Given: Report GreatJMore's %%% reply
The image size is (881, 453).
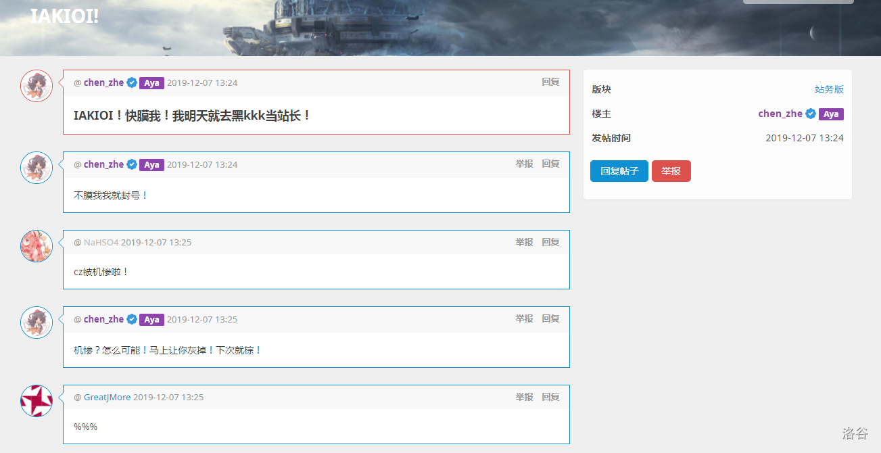Looking at the screenshot, I should coord(524,397).
